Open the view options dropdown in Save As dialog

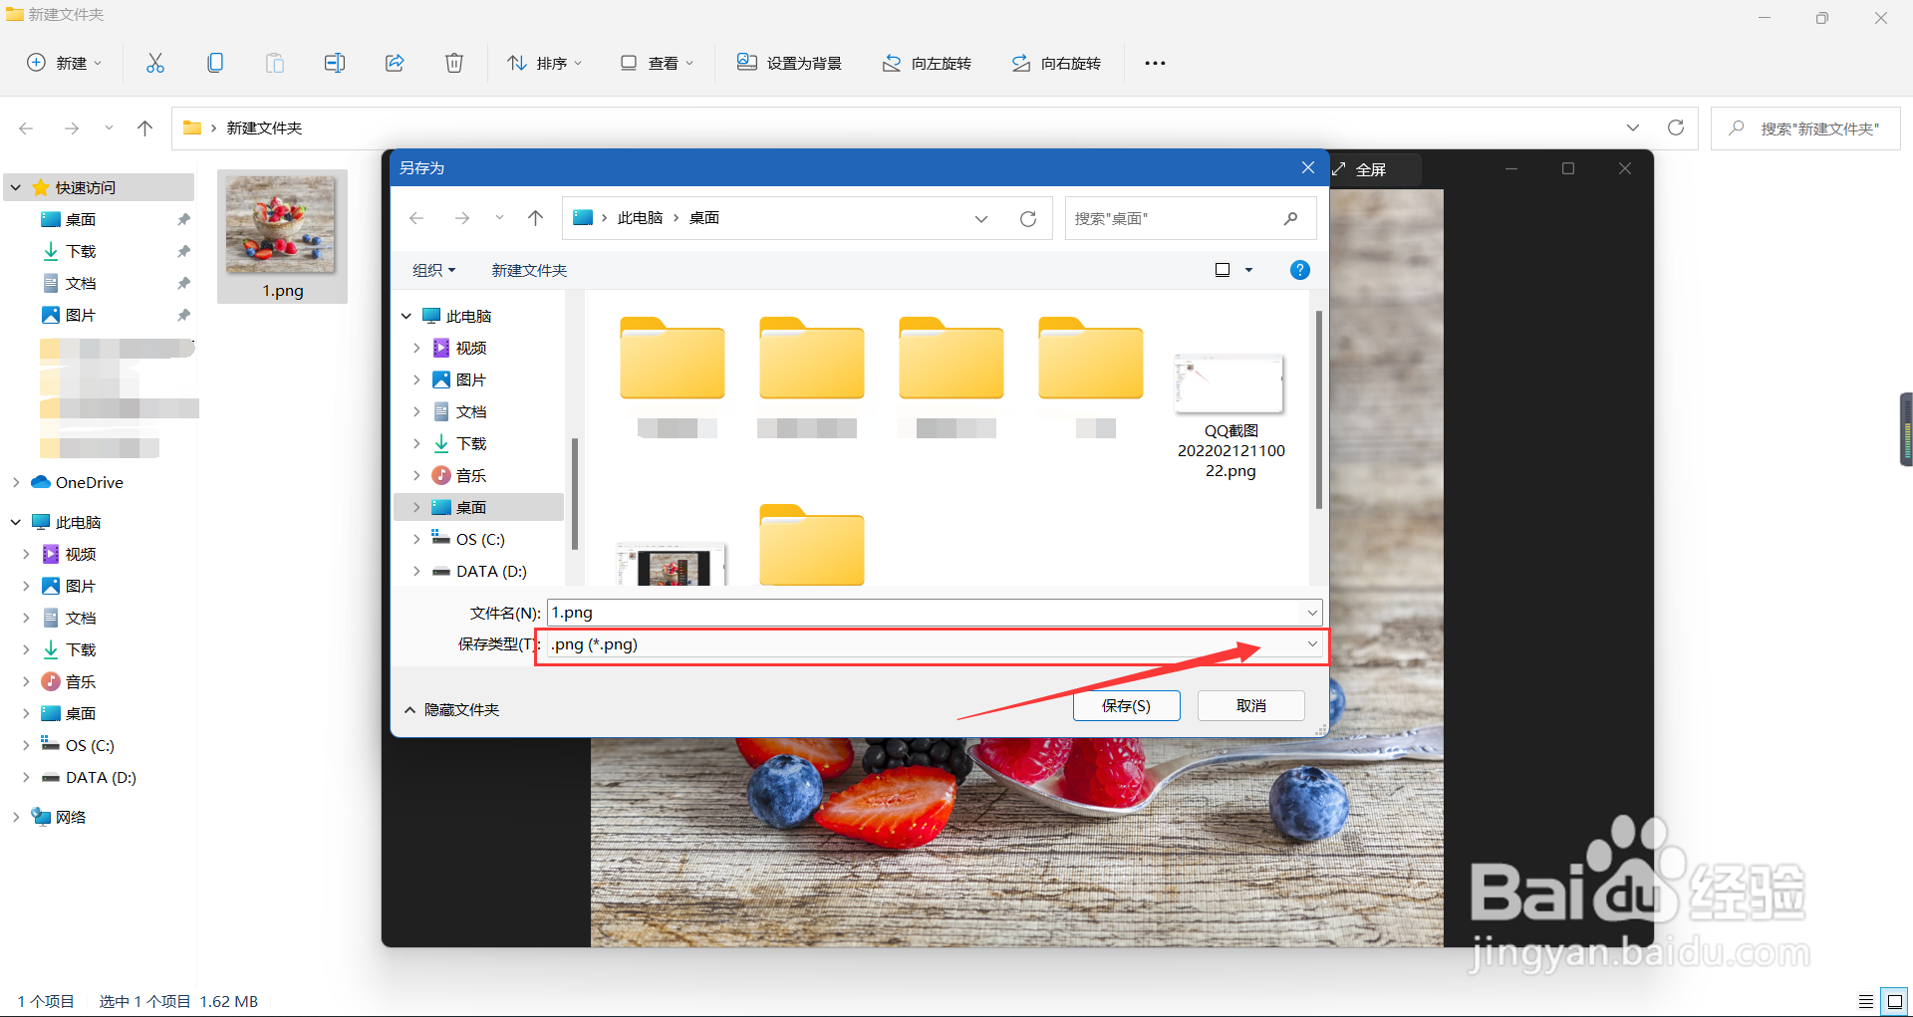(x=1248, y=270)
